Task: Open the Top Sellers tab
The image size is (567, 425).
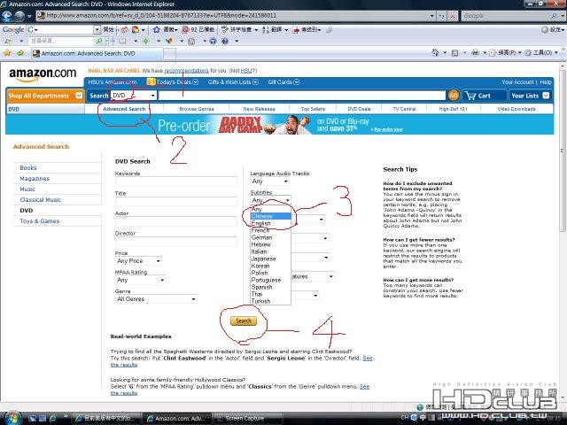Action: (313, 109)
